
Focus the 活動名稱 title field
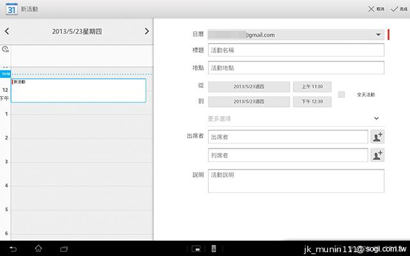click(296, 50)
